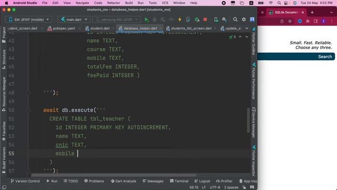The height and width of the screenshot is (190, 337).
Task: Open new tab with plus button in Chrome
Action: [x=312, y=13]
